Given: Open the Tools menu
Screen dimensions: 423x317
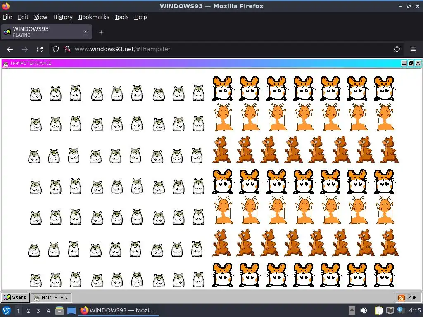Looking at the screenshot, I should [122, 17].
